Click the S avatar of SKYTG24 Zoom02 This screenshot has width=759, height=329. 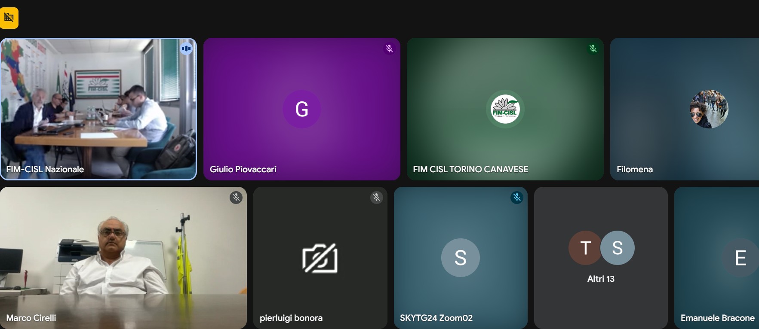460,258
